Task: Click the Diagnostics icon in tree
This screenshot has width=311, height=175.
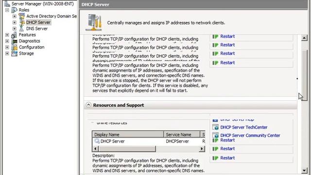Action: [x=14, y=41]
